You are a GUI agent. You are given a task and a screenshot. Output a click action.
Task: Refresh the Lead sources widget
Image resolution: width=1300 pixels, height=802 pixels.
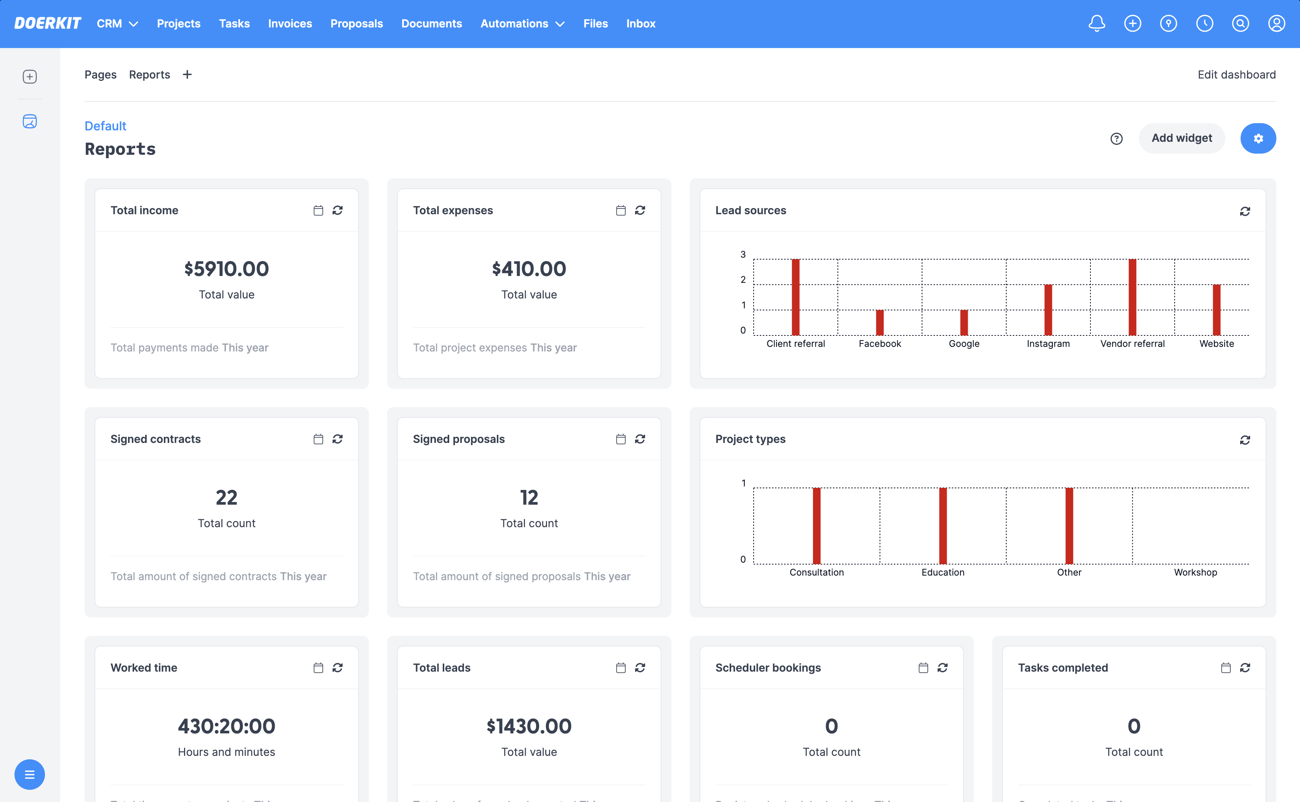pyautogui.click(x=1245, y=211)
